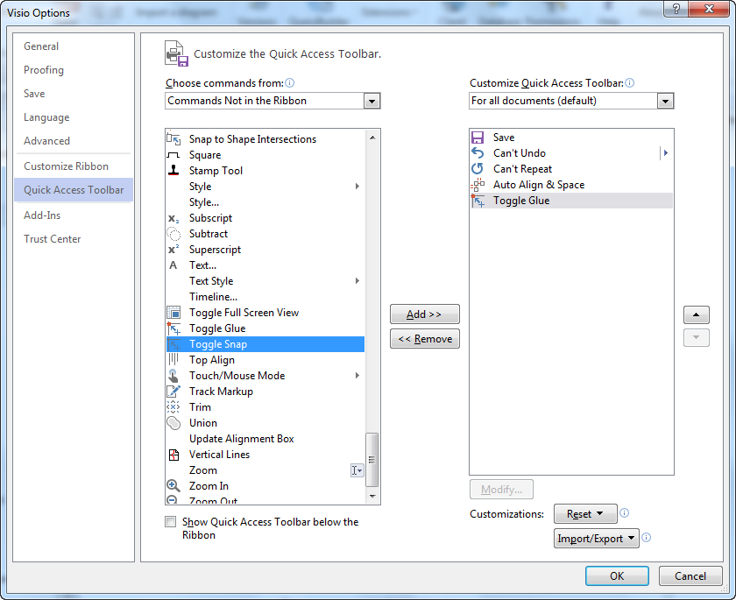Enable Show Quick Access Toolbar below the Ribbon
This screenshot has width=736, height=600.
(x=170, y=522)
